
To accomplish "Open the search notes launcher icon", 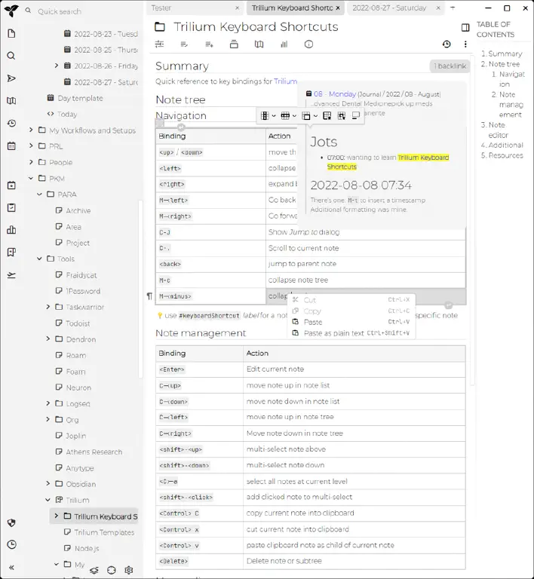I will point(11,56).
